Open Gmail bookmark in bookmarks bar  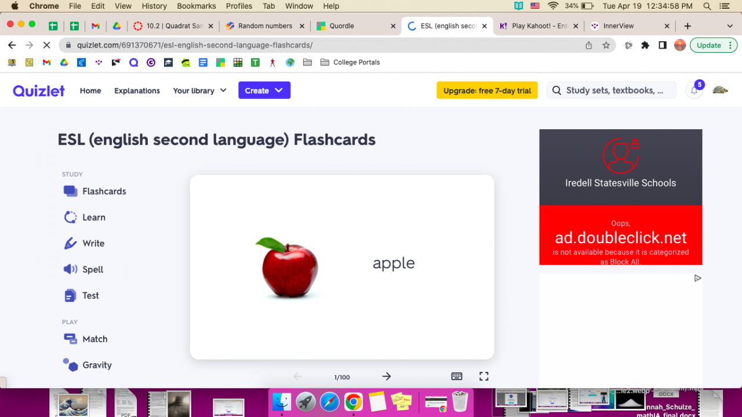tap(47, 63)
